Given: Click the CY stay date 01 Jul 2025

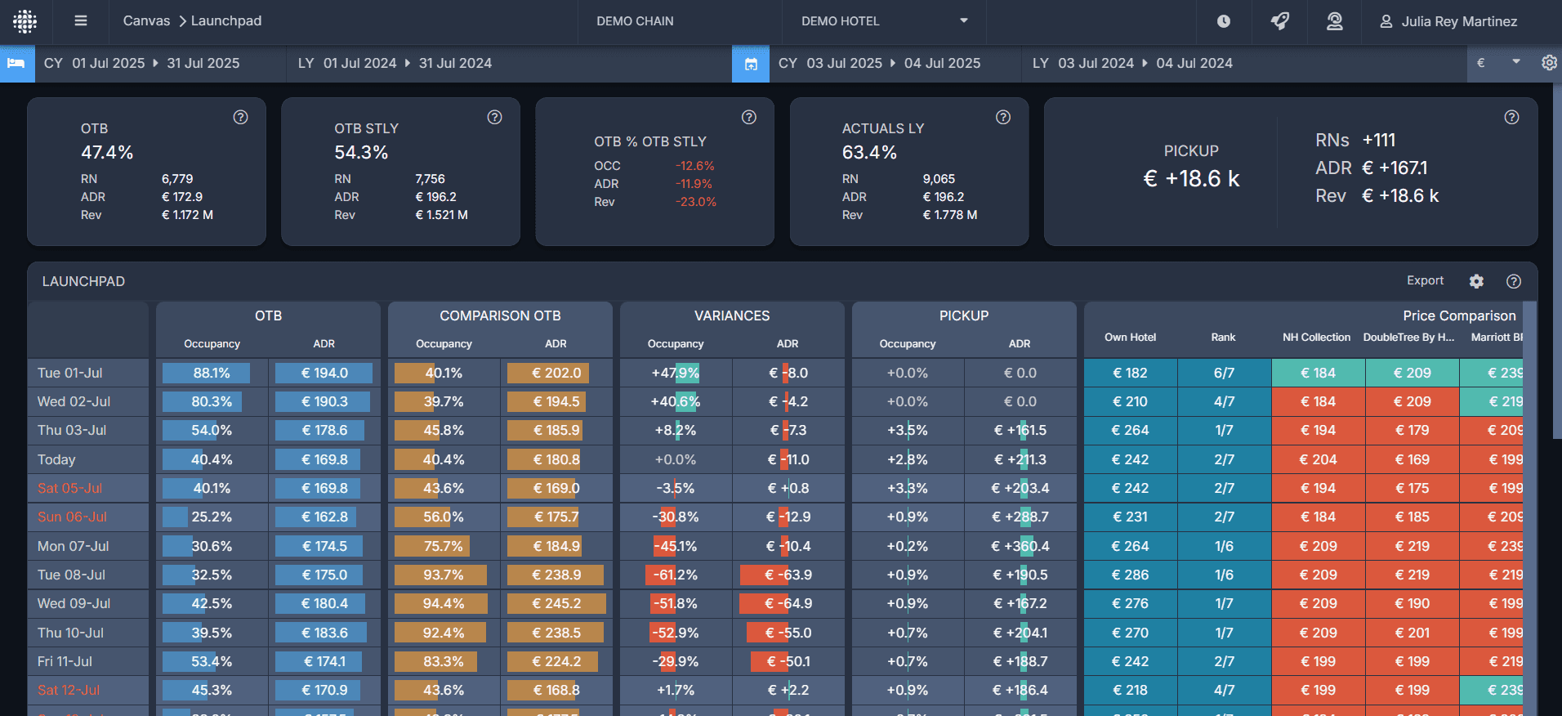Looking at the screenshot, I should (108, 63).
